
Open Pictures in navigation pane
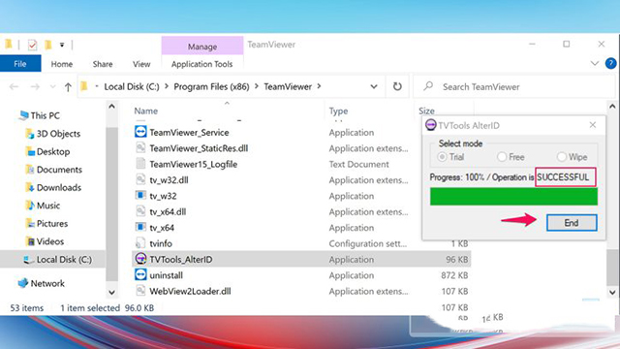[x=46, y=224]
